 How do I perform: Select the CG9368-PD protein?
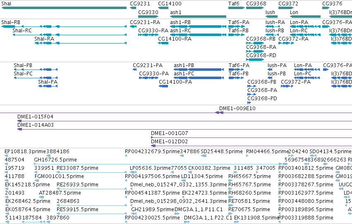point(249,103)
